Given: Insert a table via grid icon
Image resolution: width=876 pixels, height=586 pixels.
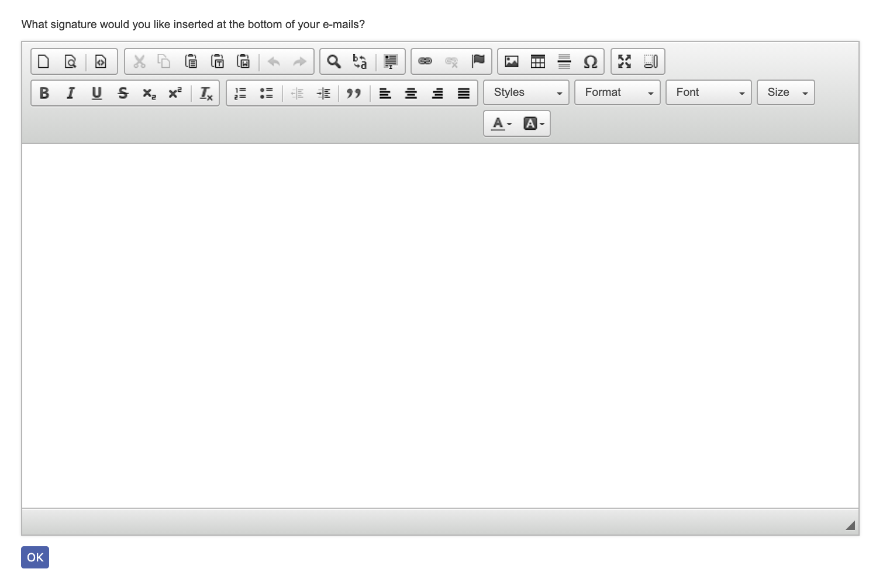Looking at the screenshot, I should click(x=538, y=61).
